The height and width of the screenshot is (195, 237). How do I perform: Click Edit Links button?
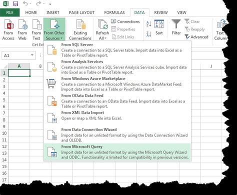coord(123,37)
